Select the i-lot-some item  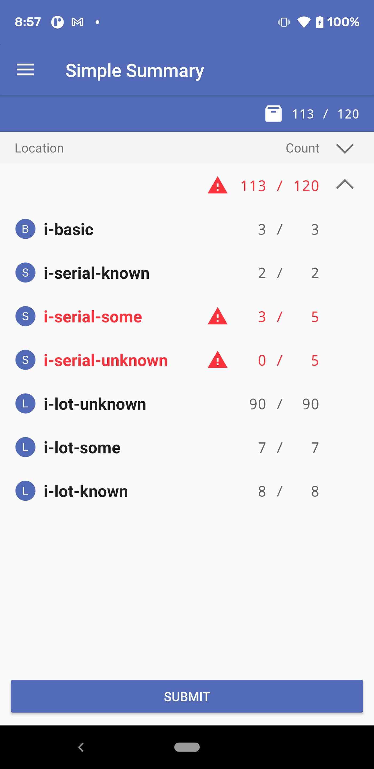coord(82,448)
